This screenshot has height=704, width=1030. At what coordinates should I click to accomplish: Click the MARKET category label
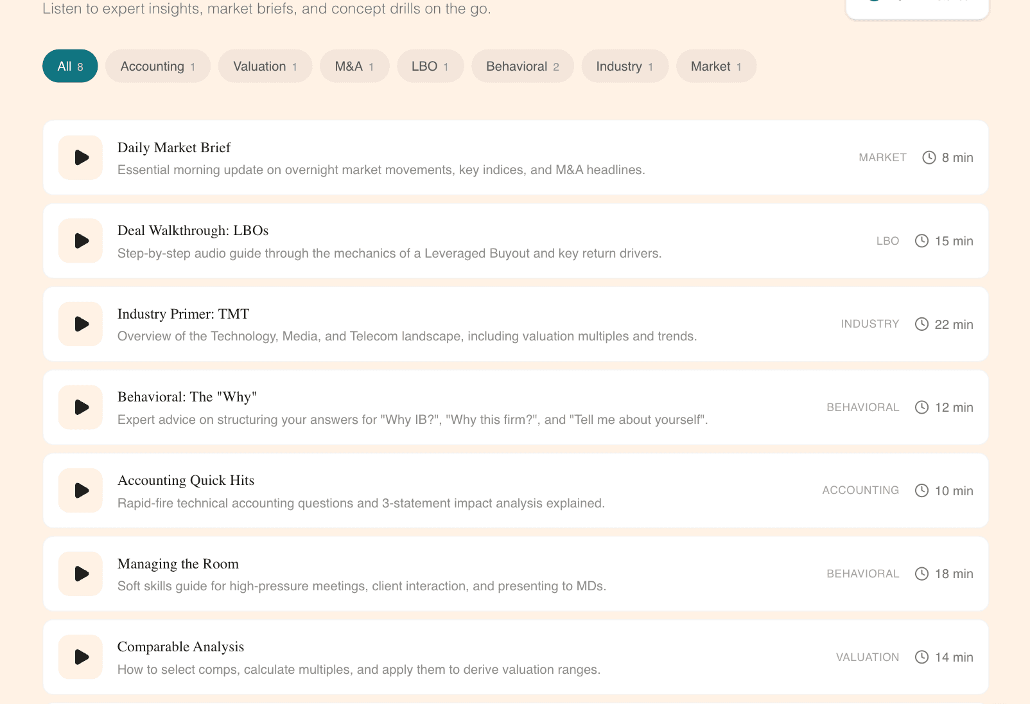click(x=882, y=157)
